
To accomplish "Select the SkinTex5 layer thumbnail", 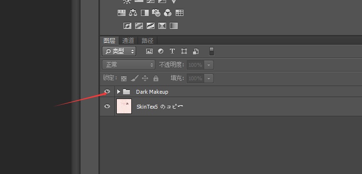I will [x=124, y=106].
